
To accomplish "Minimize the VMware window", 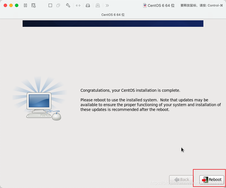I will click(11, 5).
